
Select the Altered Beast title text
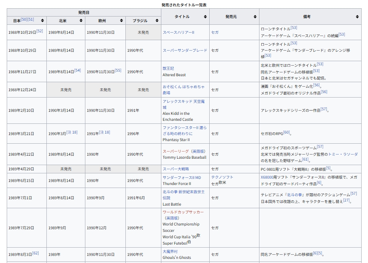(174, 75)
